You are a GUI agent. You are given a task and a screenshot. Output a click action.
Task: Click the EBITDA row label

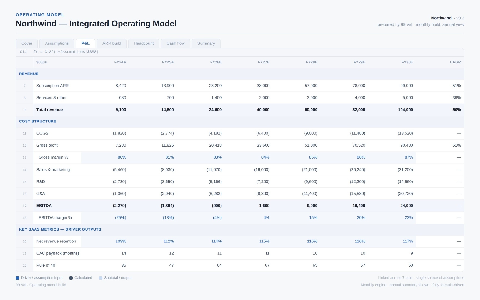(44, 206)
